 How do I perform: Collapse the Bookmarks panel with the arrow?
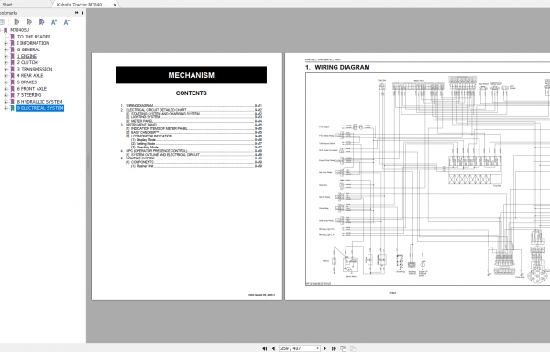82,13
